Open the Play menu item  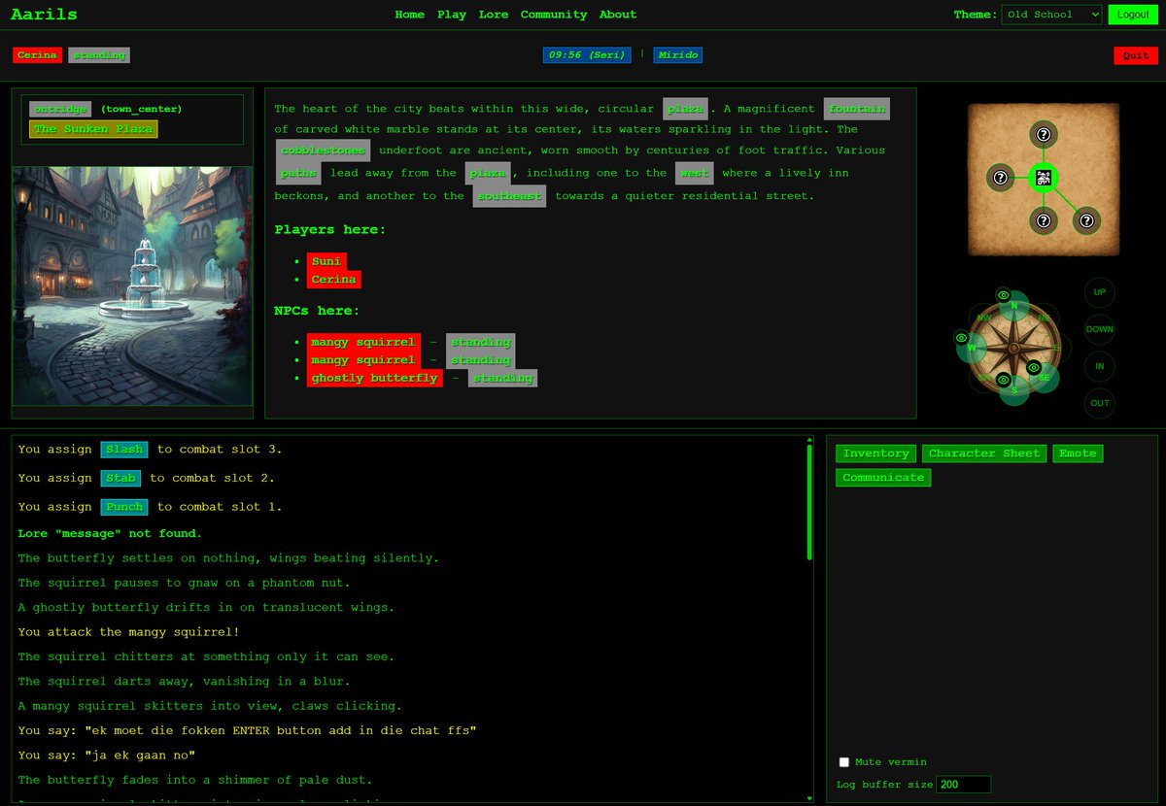[x=452, y=15]
